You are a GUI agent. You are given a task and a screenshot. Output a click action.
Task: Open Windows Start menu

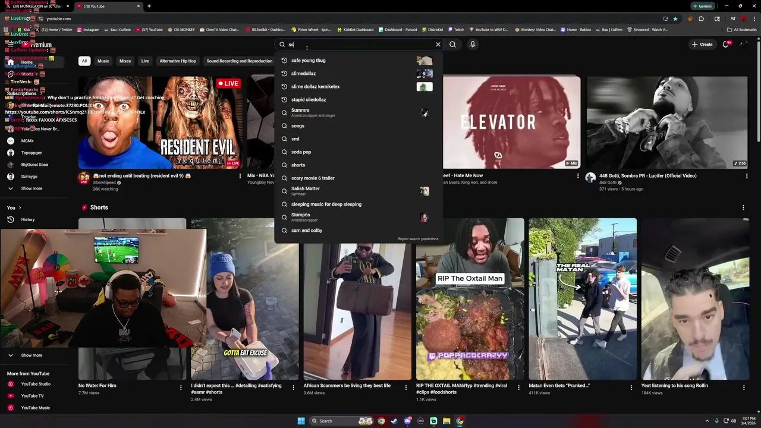click(301, 421)
